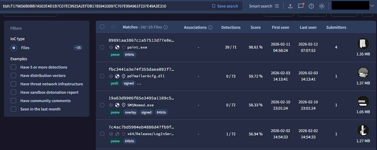Click the peexe tag on x64/Release/LogInSer row
This screenshot has width=377, height=150.
pyautogui.click(x=115, y=141)
